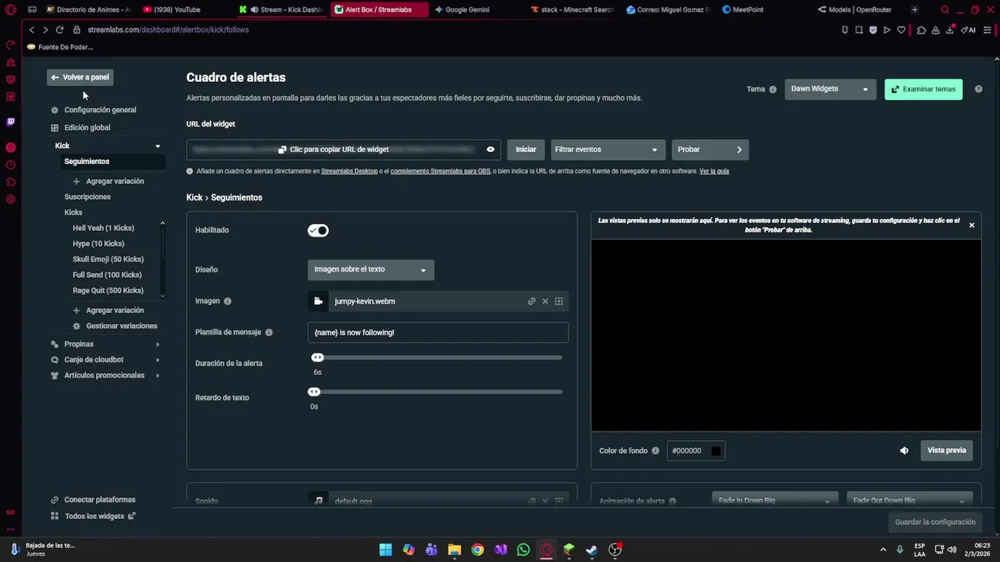Open the Diseño dropdown set to Imagen sobre el texto

point(370,269)
